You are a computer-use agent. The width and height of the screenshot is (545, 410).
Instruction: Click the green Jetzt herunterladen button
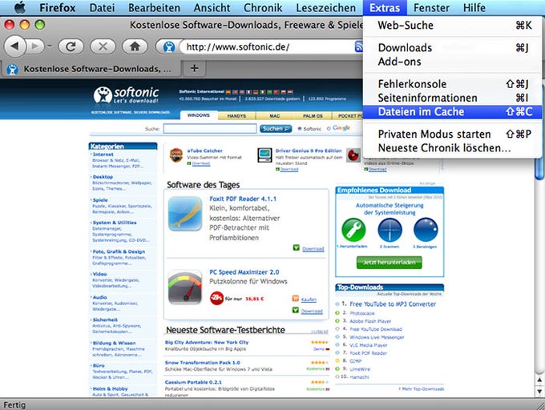click(390, 263)
